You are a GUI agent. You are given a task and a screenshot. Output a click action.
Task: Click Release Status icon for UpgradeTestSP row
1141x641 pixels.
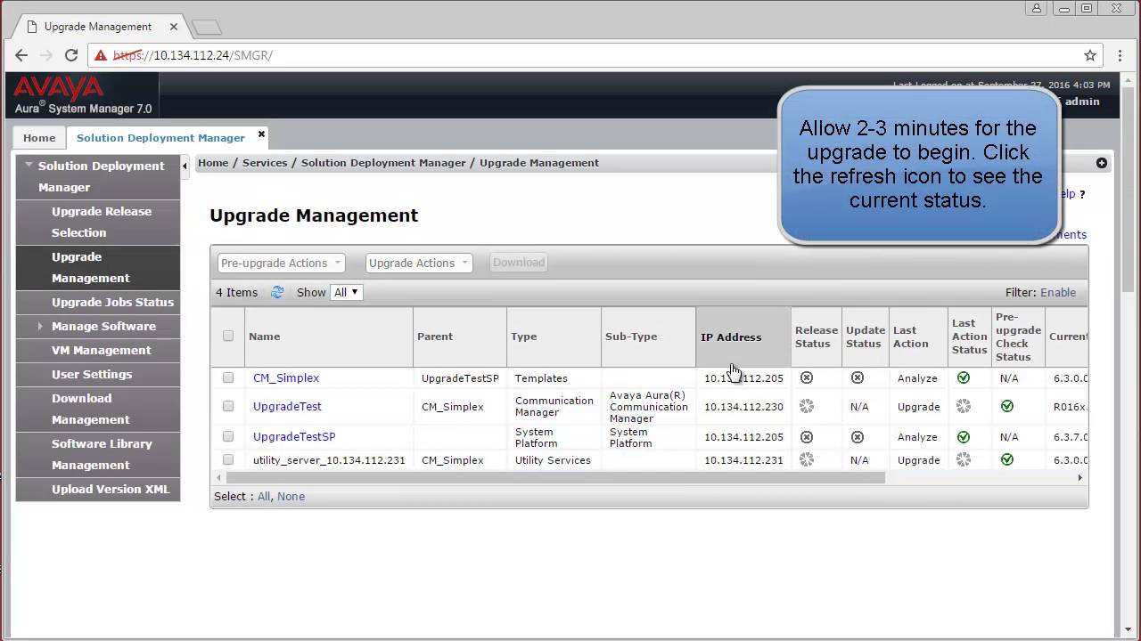click(x=807, y=437)
